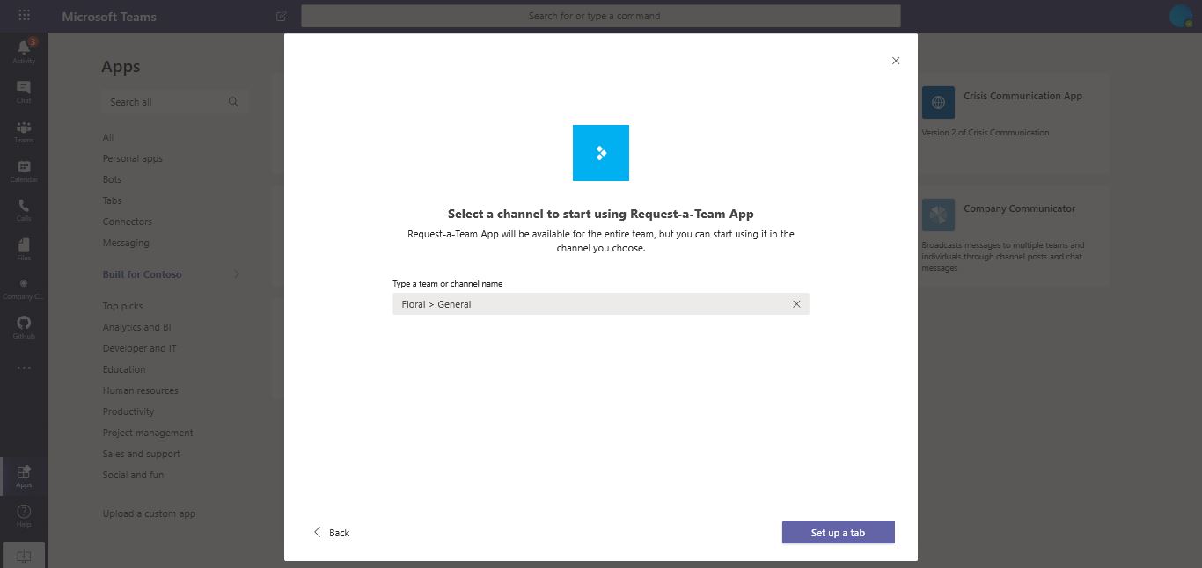The image size is (1202, 568).
Task: Open Calls in the left rail
Action: coord(24,209)
